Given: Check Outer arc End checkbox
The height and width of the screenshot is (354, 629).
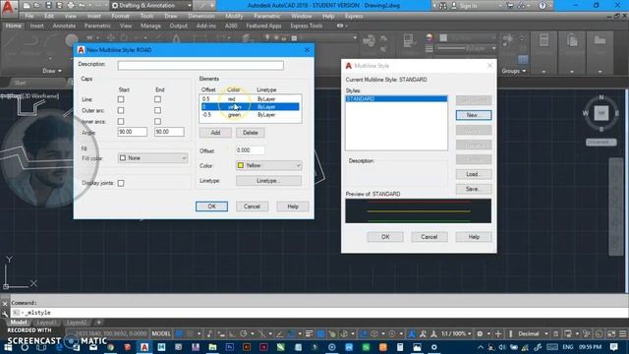Looking at the screenshot, I should tap(157, 110).
